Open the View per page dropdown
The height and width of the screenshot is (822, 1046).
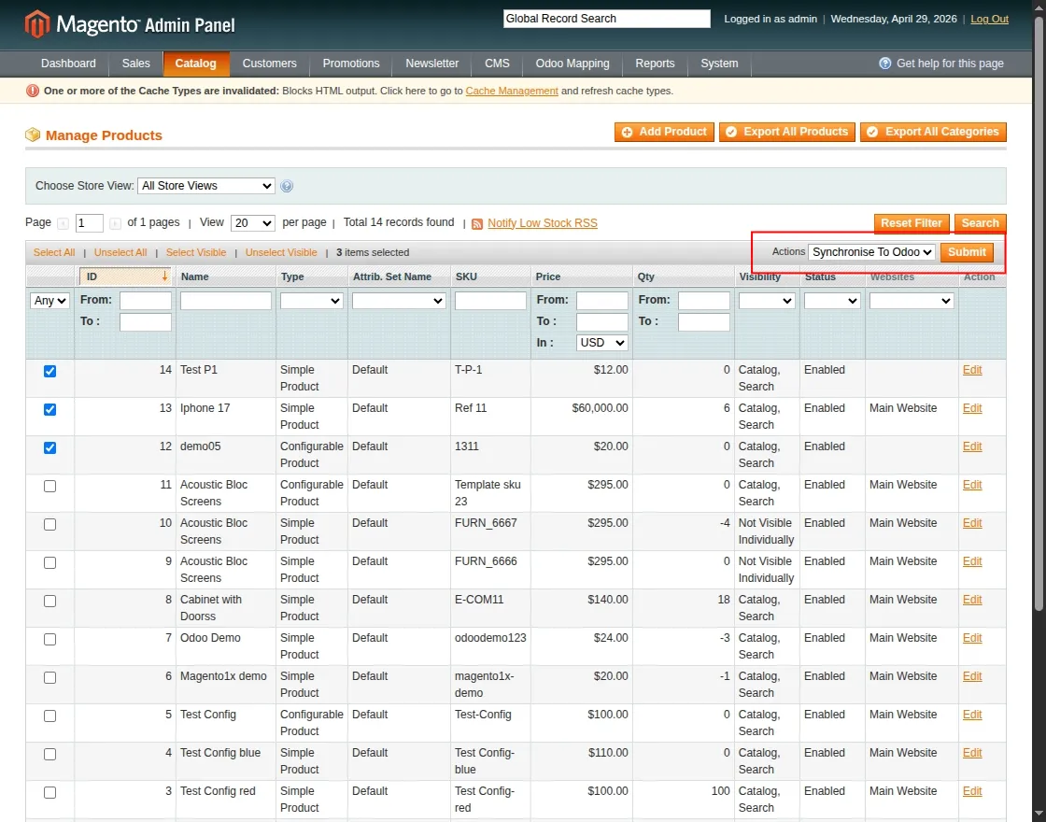[253, 223]
